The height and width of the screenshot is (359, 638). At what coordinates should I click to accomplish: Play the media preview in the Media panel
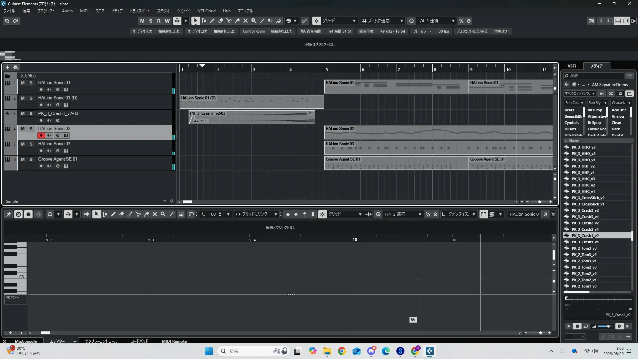[x=569, y=326]
